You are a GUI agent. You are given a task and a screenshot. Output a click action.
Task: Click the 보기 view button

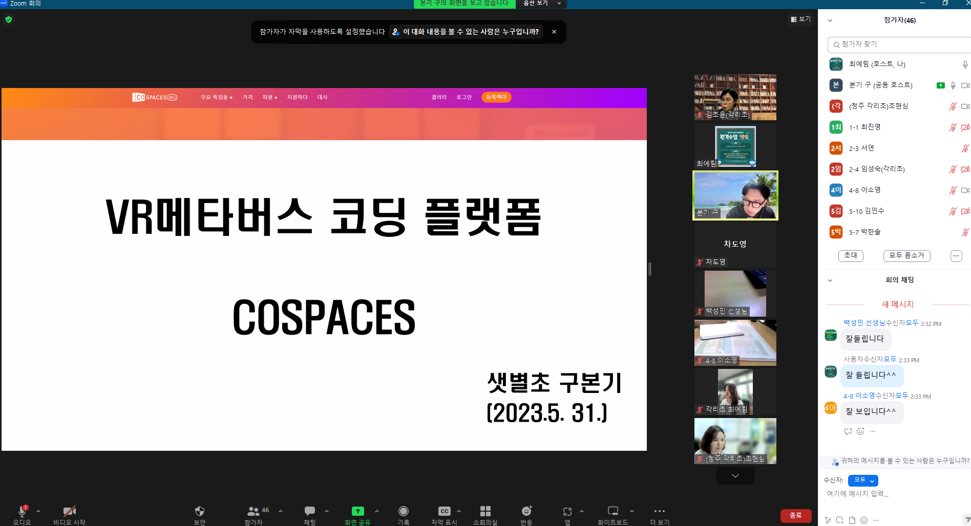coord(800,19)
